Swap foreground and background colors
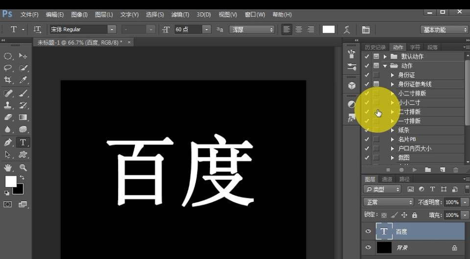This screenshot has width=470, height=259. pyautogui.click(x=22, y=178)
